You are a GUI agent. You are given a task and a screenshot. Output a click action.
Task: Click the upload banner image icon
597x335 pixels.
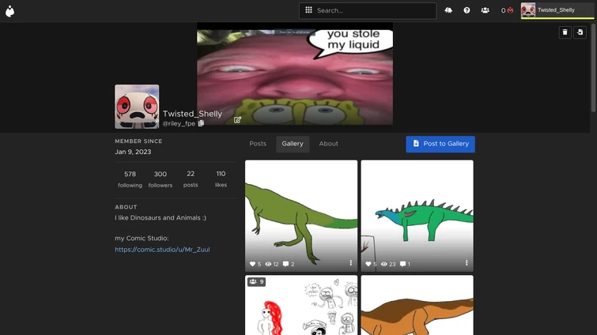tap(580, 32)
